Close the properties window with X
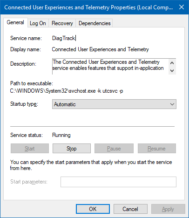Image resolution: width=189 pixels, height=218 pixels. pyautogui.click(x=182, y=7)
